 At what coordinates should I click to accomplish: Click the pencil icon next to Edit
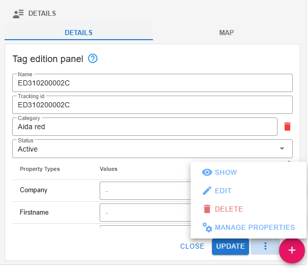click(x=207, y=191)
